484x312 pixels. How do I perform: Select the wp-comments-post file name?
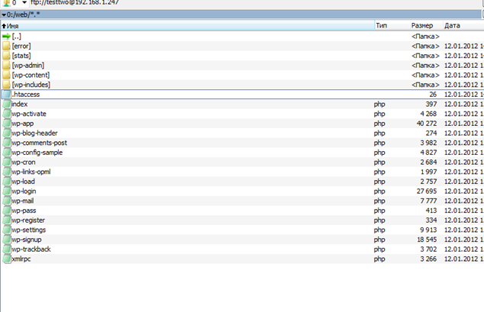tap(39, 143)
